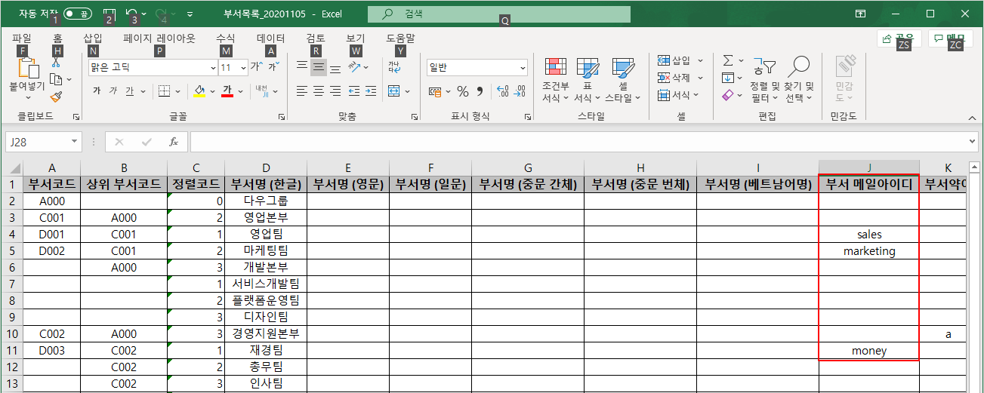Click the insert function fx icon
Screen dimensions: 984x393
[x=173, y=142]
